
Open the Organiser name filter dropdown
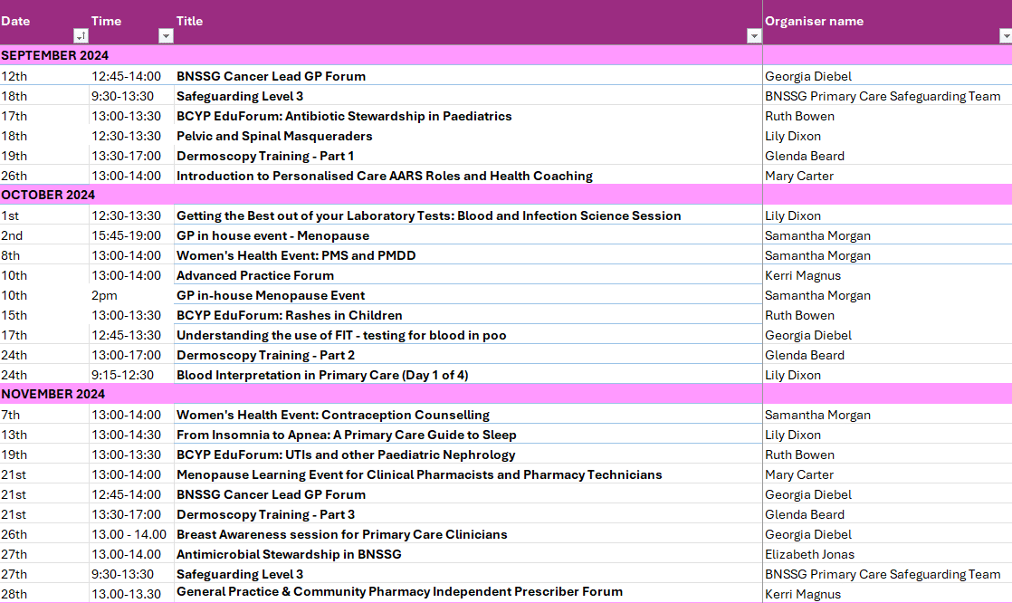(1005, 36)
